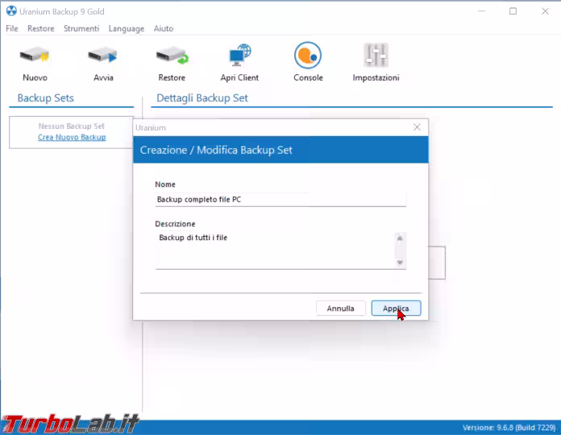Click the Descrizione scroll up arrow
This screenshot has height=435, width=561.
pyautogui.click(x=400, y=238)
